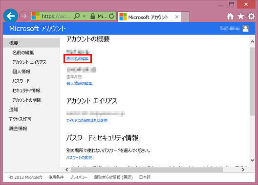This screenshot has width=258, height=185.
Task: Click the horizontal scrollbar thumb
Action: [x=147, y=169]
